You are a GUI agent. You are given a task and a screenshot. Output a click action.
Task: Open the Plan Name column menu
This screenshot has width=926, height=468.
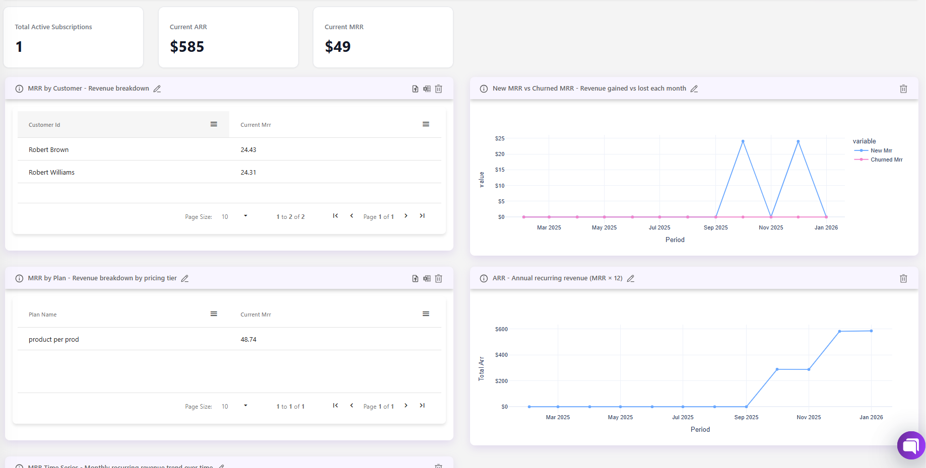click(x=214, y=314)
